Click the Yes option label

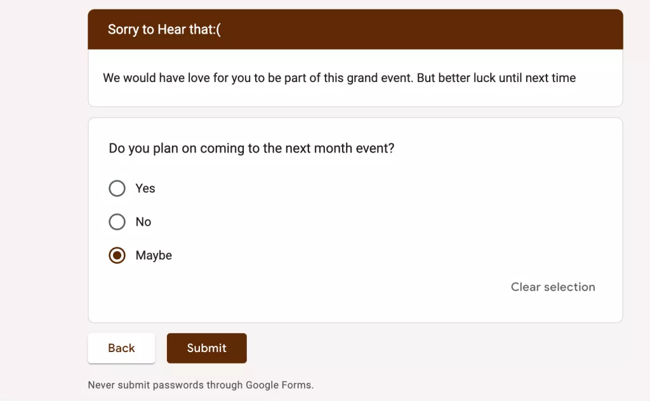click(x=145, y=188)
